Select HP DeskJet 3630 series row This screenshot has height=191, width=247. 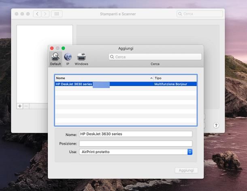point(126,84)
